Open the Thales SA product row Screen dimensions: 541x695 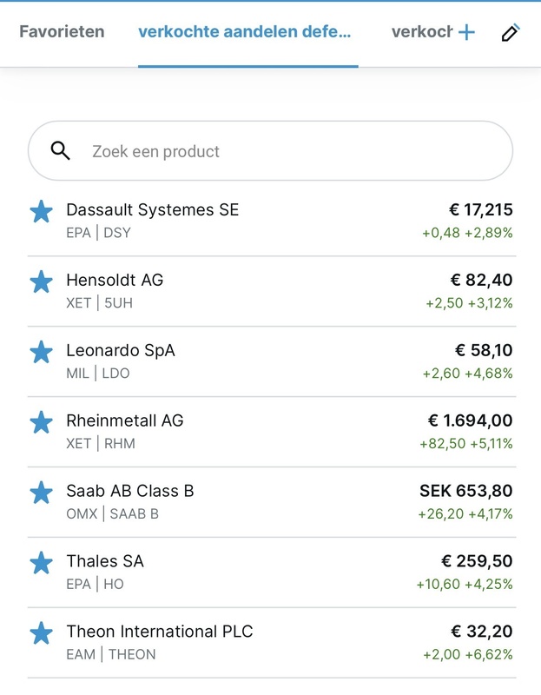tap(261, 572)
